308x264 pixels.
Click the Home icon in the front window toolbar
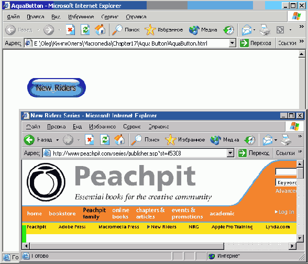point(119,140)
